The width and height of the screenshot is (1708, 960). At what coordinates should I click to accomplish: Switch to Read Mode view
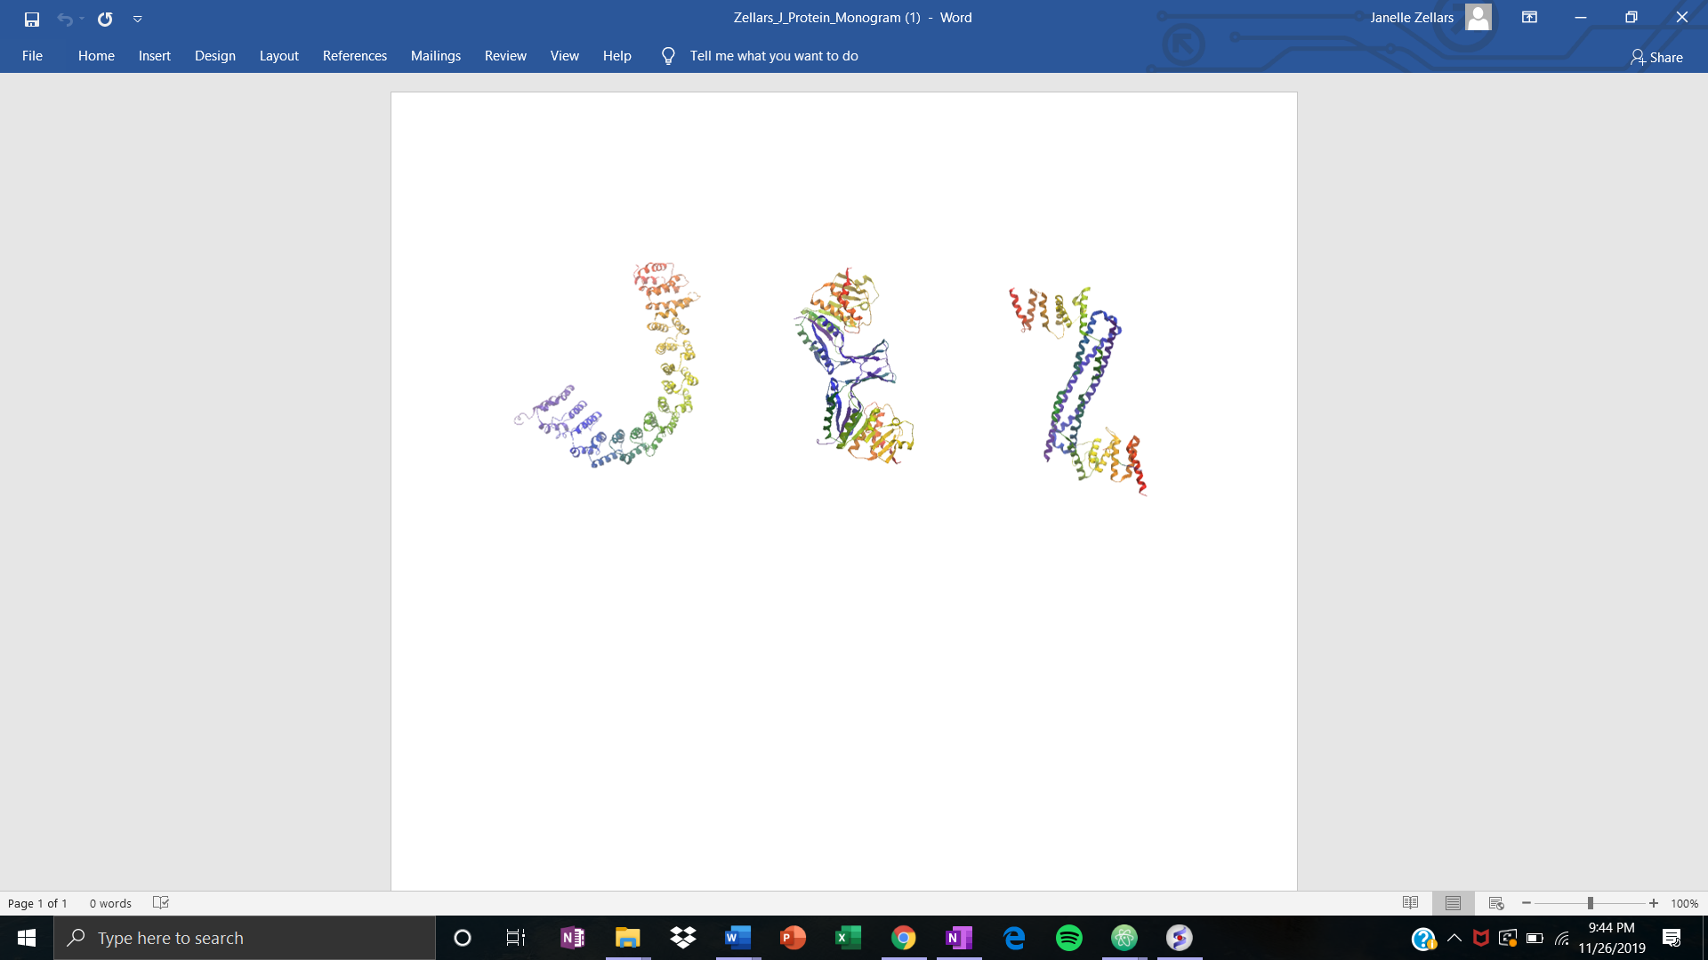[x=1411, y=903]
